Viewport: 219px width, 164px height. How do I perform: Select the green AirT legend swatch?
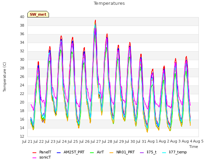tap(92, 153)
